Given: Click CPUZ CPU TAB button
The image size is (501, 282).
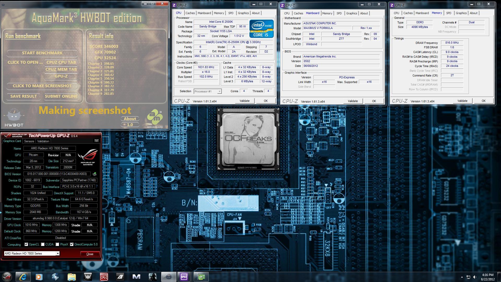Looking at the screenshot, I should pos(61,62).
